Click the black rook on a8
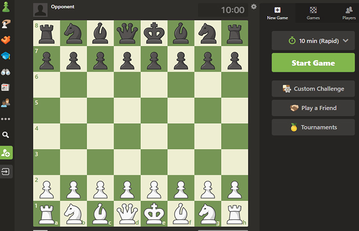359x231 pixels. 47,33
